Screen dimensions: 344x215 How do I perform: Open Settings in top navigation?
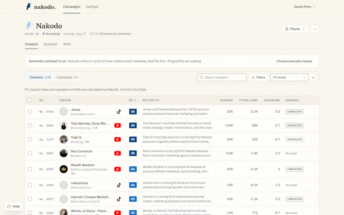92,7
